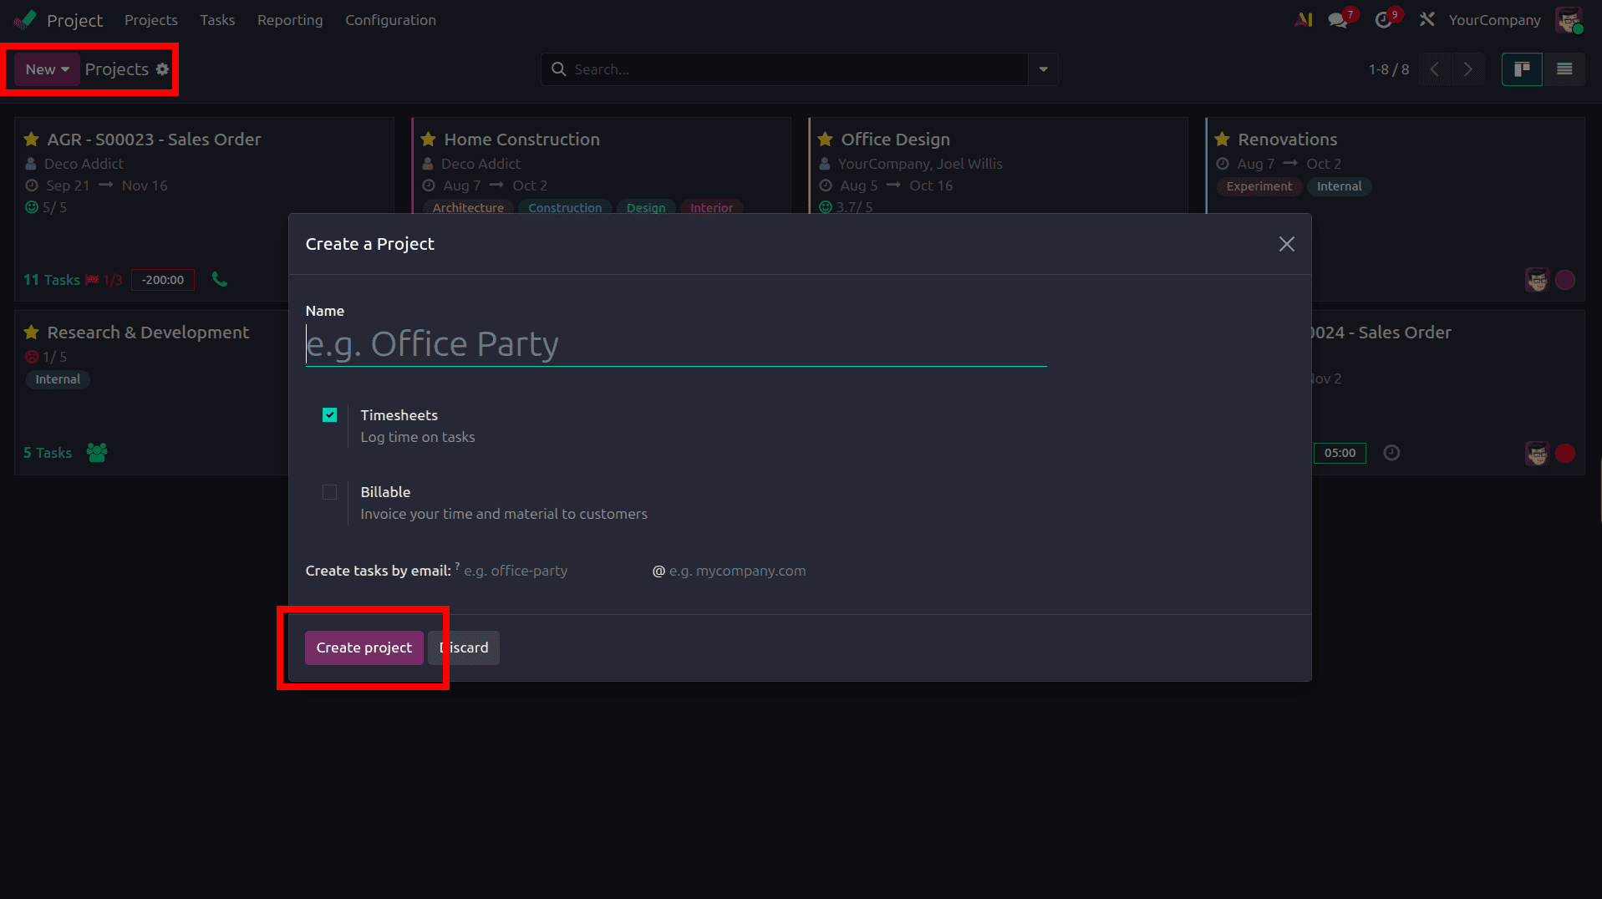This screenshot has height=899, width=1602.
Task: Toggle favorite star on AGR - S00023 project
Action: tap(32, 139)
